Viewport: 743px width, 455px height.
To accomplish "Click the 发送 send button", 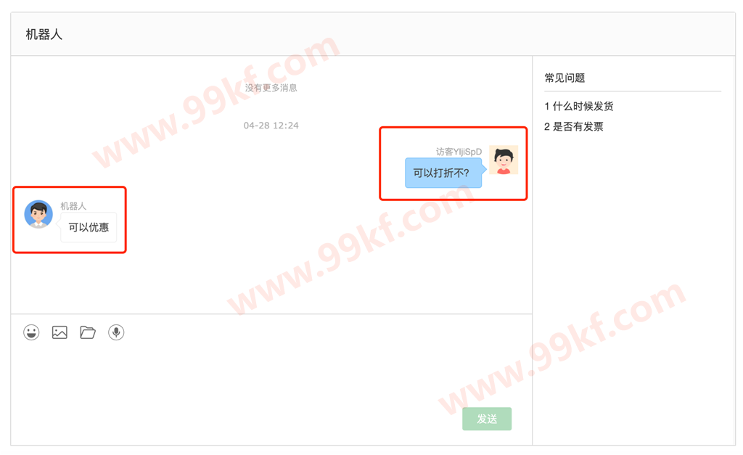I will pos(487,419).
